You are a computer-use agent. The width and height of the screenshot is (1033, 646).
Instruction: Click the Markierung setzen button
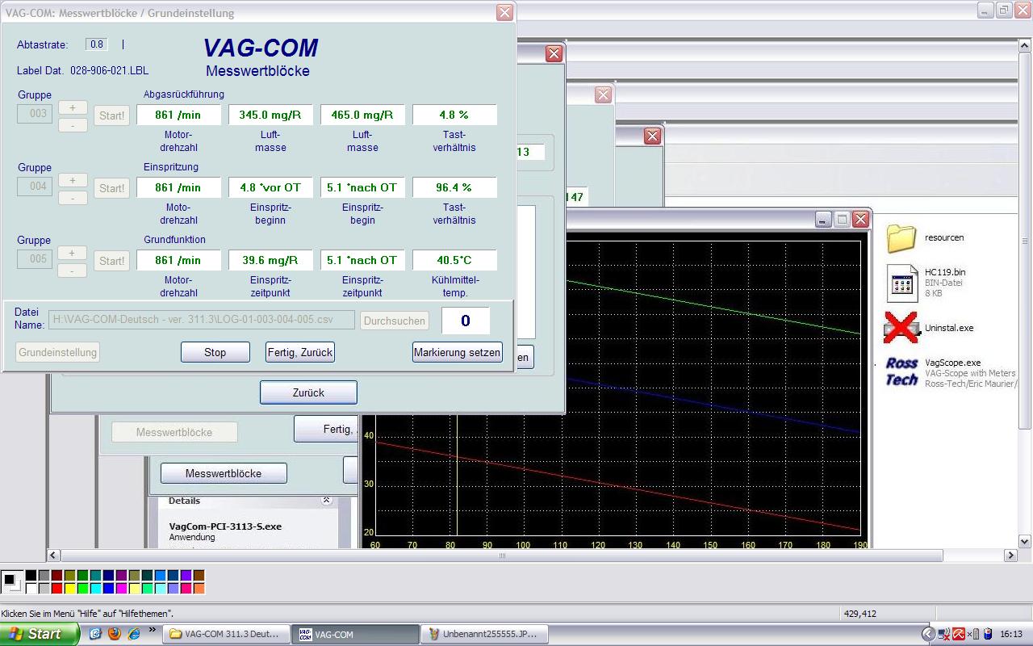click(457, 352)
